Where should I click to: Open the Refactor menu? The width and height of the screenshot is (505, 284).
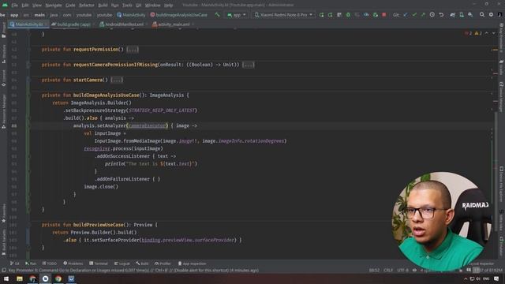[x=86, y=6]
